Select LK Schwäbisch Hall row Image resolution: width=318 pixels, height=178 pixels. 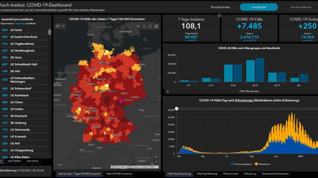point(24,64)
